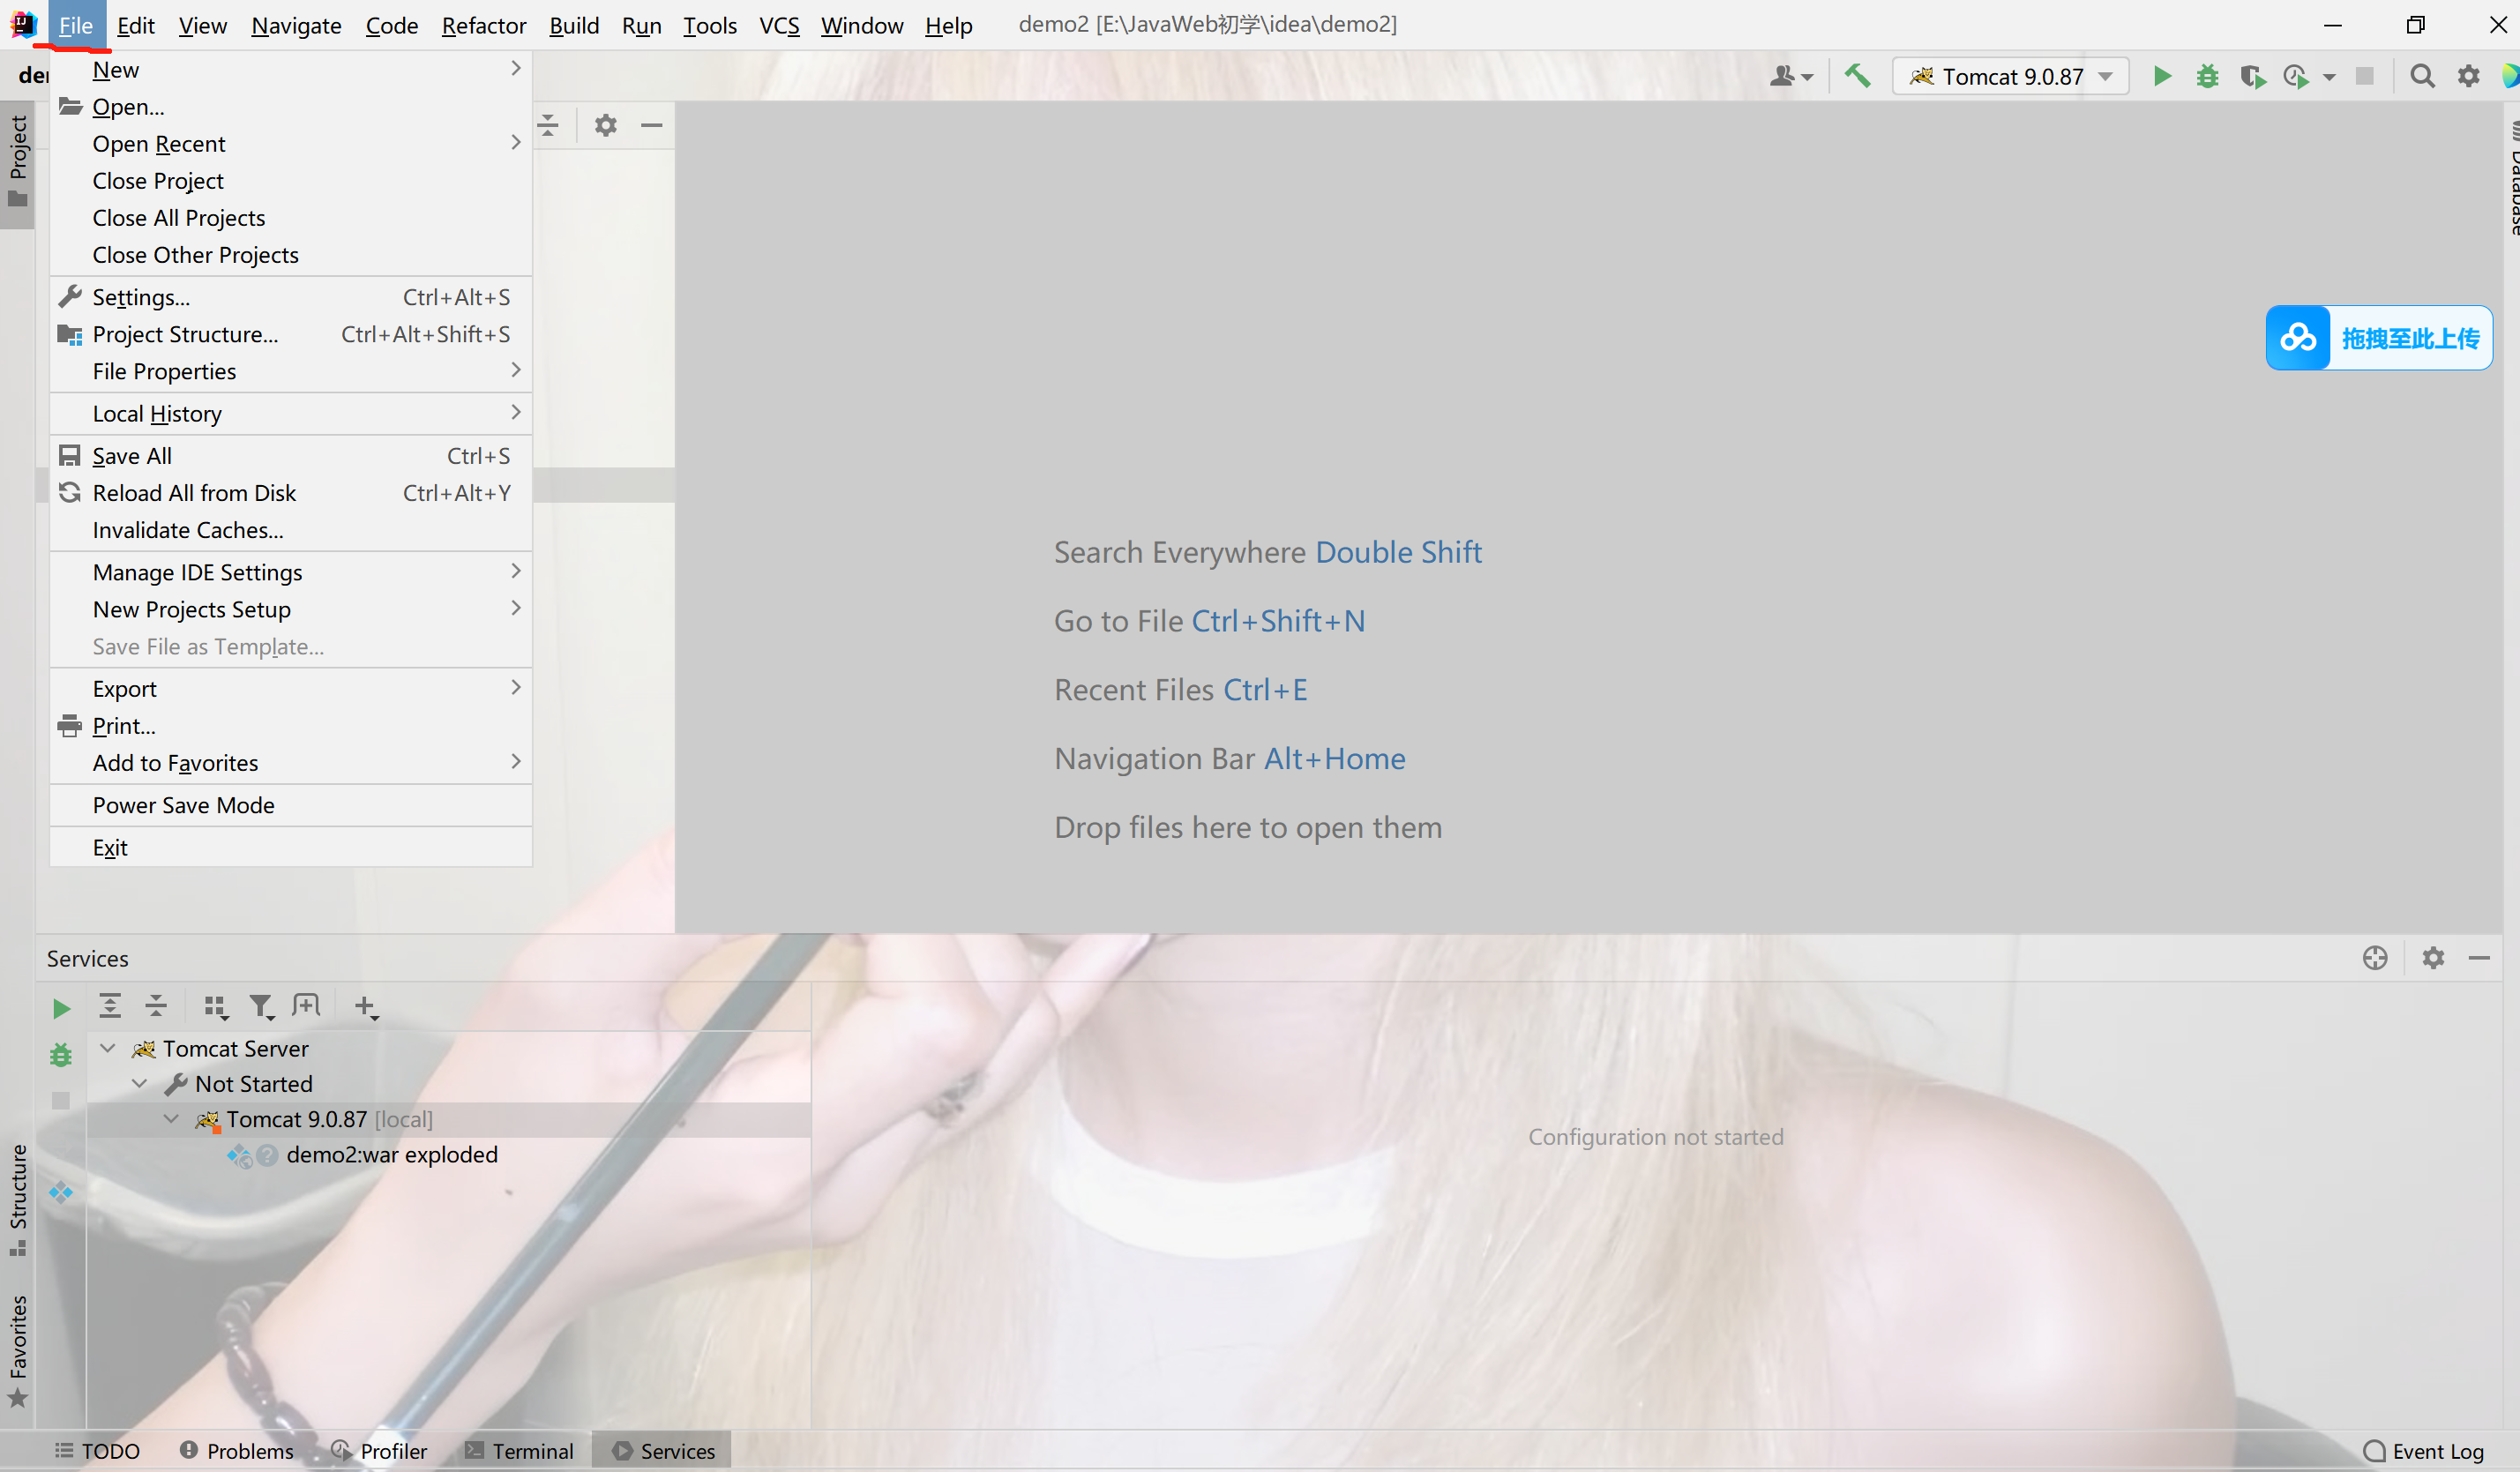Click the Invalidate Caches menu entry

(187, 529)
